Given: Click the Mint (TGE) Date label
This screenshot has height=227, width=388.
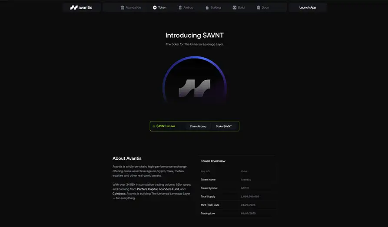Looking at the screenshot, I should (210, 205).
